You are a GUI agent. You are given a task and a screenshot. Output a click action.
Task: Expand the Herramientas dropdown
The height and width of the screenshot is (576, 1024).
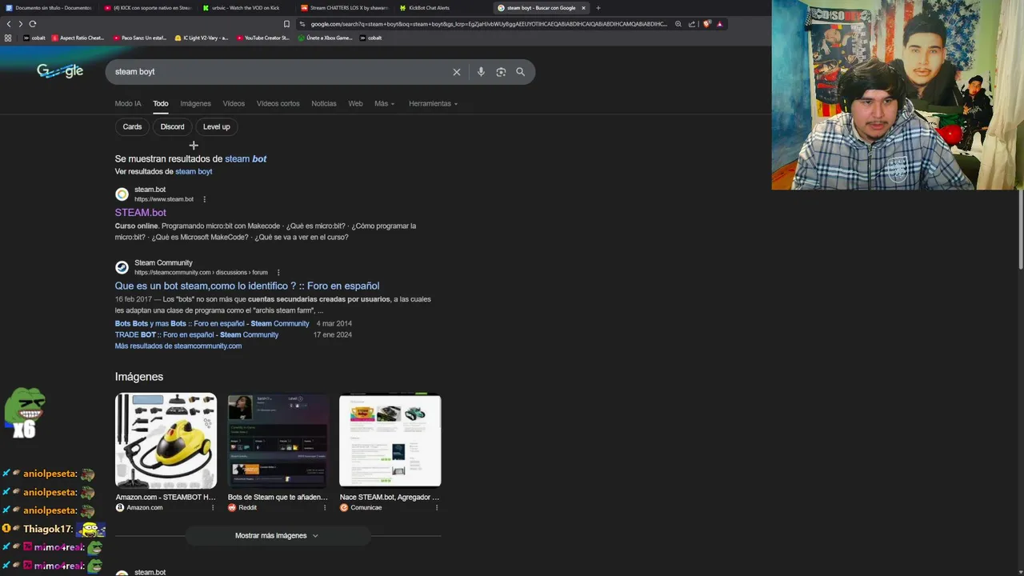(434, 103)
